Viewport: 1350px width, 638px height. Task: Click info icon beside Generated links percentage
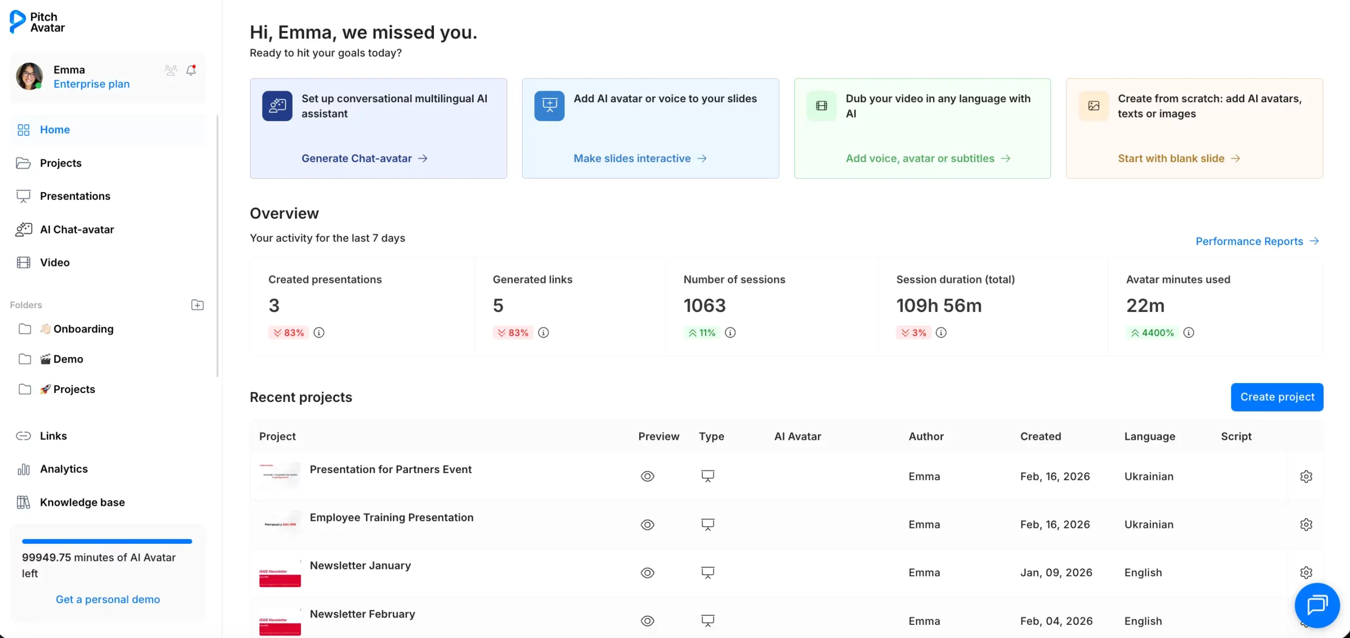click(x=543, y=332)
